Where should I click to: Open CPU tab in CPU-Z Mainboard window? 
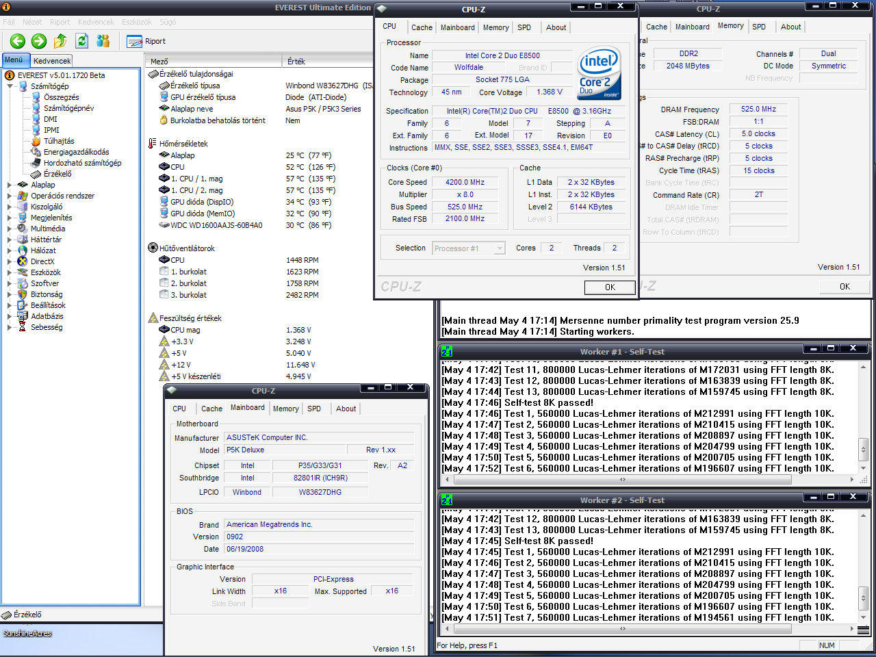pyautogui.click(x=179, y=409)
